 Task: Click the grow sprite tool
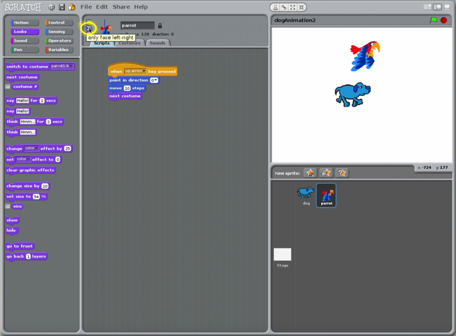click(x=293, y=8)
